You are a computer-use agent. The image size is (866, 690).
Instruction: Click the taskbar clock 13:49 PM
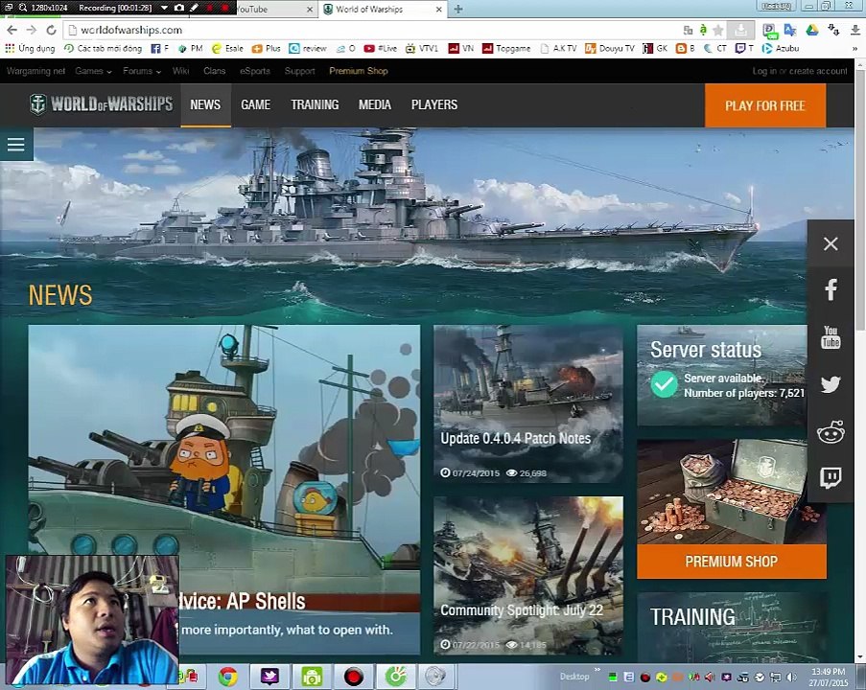coord(829,677)
